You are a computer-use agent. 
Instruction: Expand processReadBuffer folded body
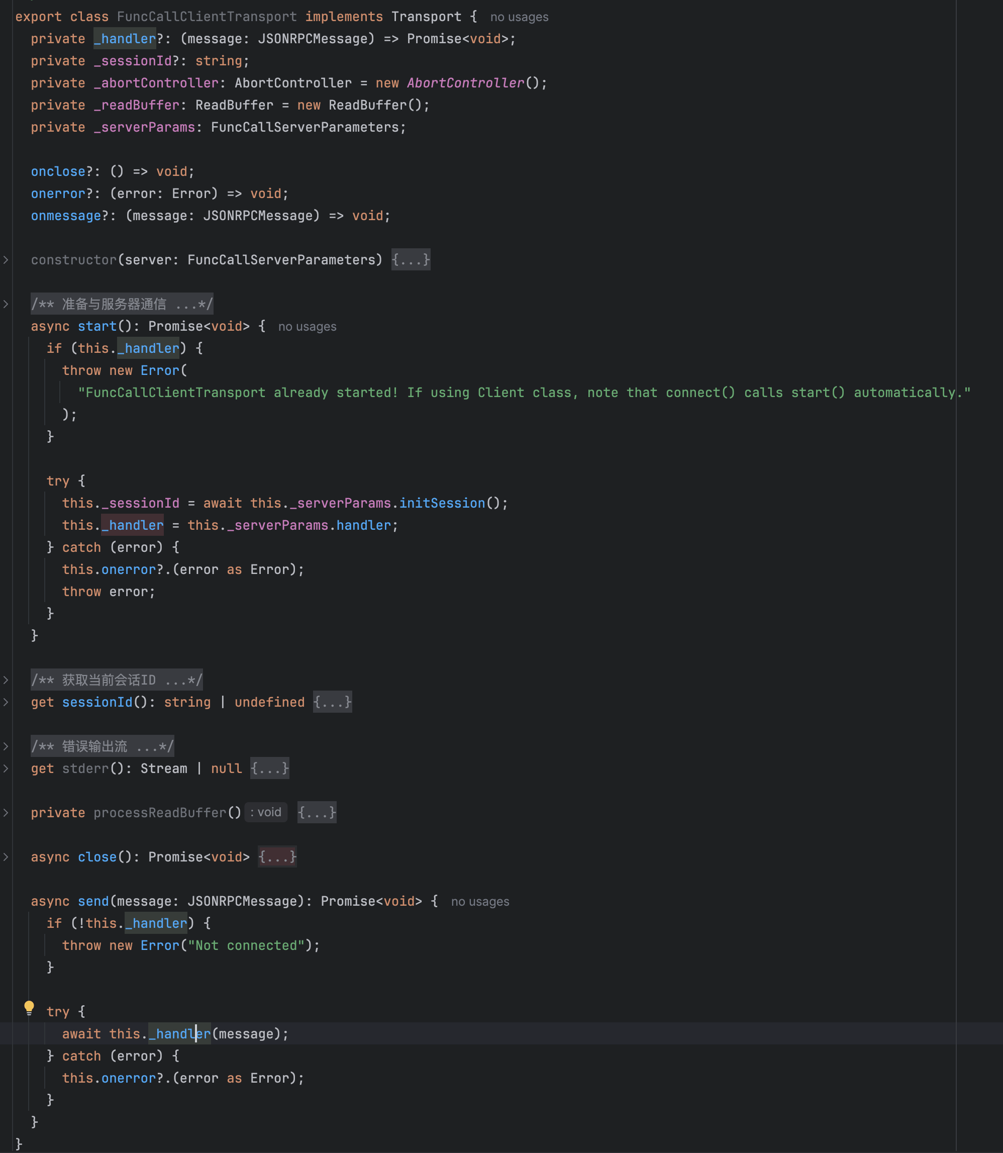[317, 813]
